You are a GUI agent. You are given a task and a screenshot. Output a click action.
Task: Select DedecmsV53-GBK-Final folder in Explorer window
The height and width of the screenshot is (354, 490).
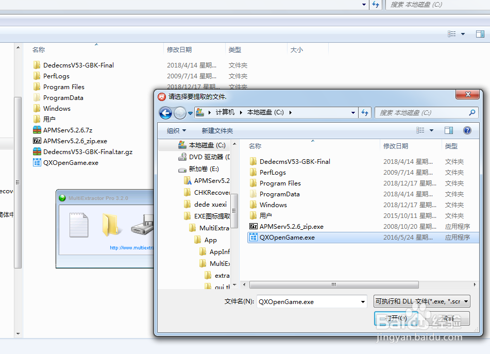(x=74, y=65)
